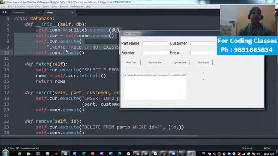
Task: Open the Tools menu
Action: pyautogui.click(x=54, y=6)
